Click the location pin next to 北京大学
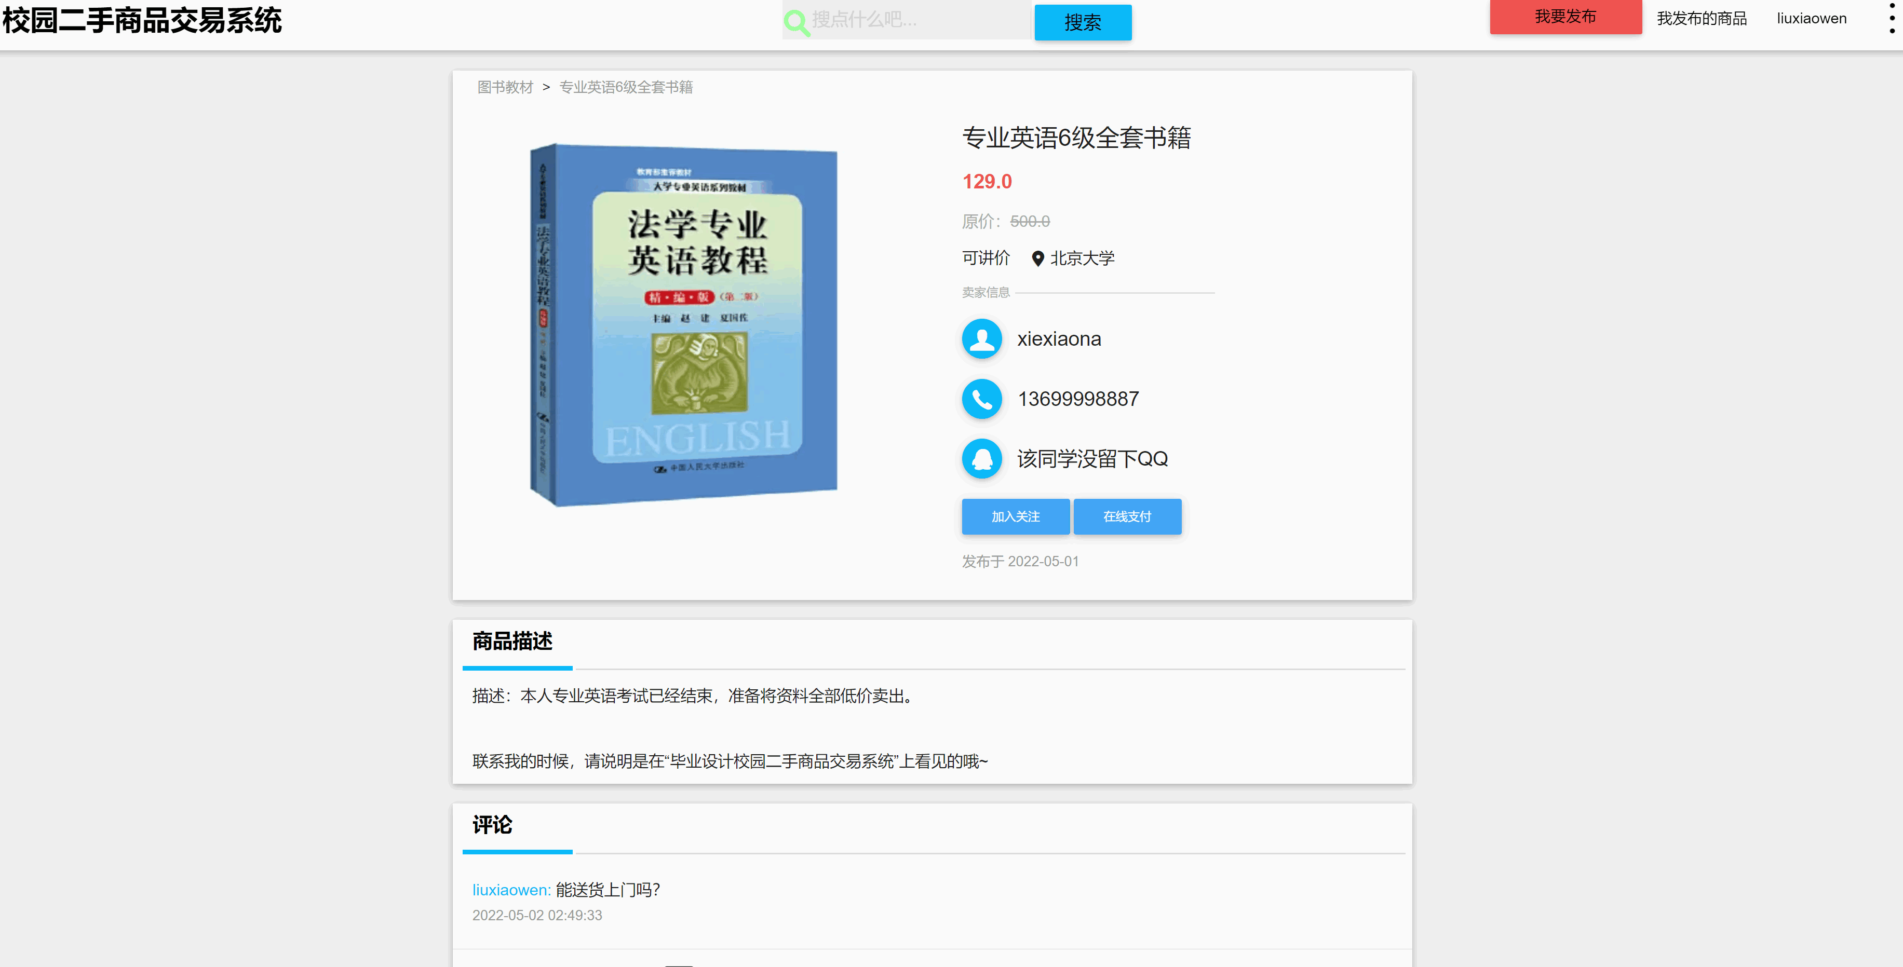 [x=1038, y=258]
